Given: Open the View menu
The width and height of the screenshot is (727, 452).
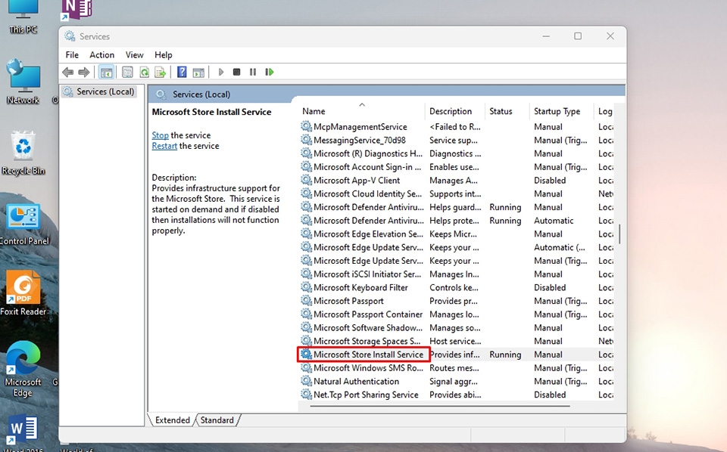Looking at the screenshot, I should [135, 55].
